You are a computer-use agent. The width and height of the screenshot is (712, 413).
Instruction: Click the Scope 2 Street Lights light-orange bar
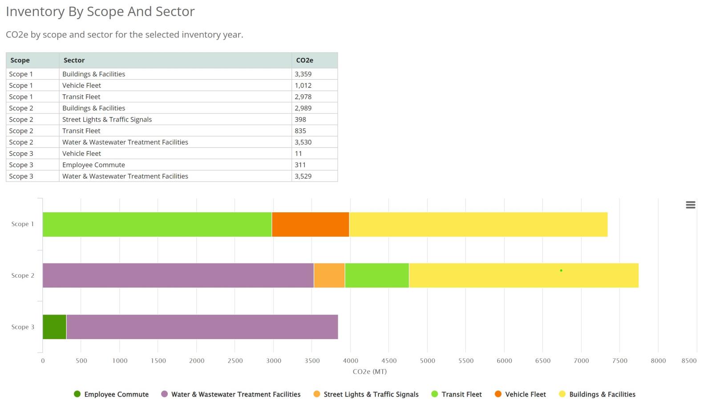coord(329,275)
